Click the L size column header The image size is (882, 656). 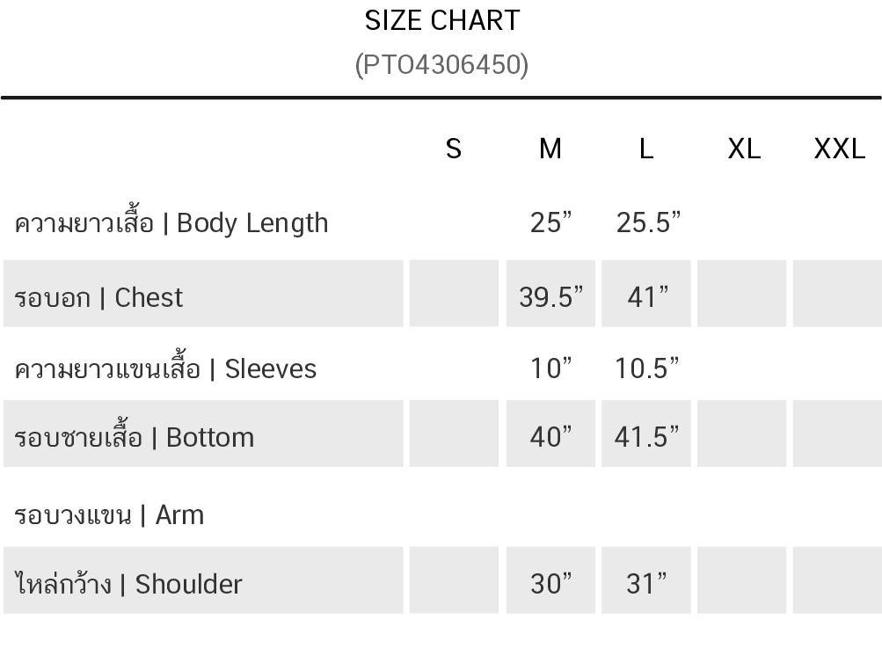[x=645, y=149]
